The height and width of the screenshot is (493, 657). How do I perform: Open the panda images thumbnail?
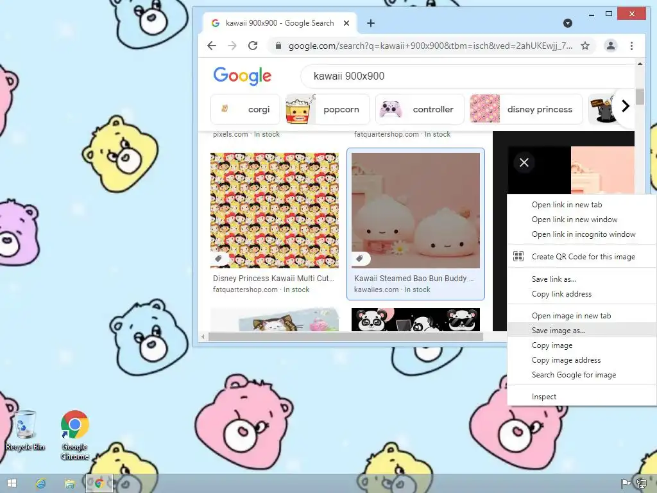click(x=416, y=320)
